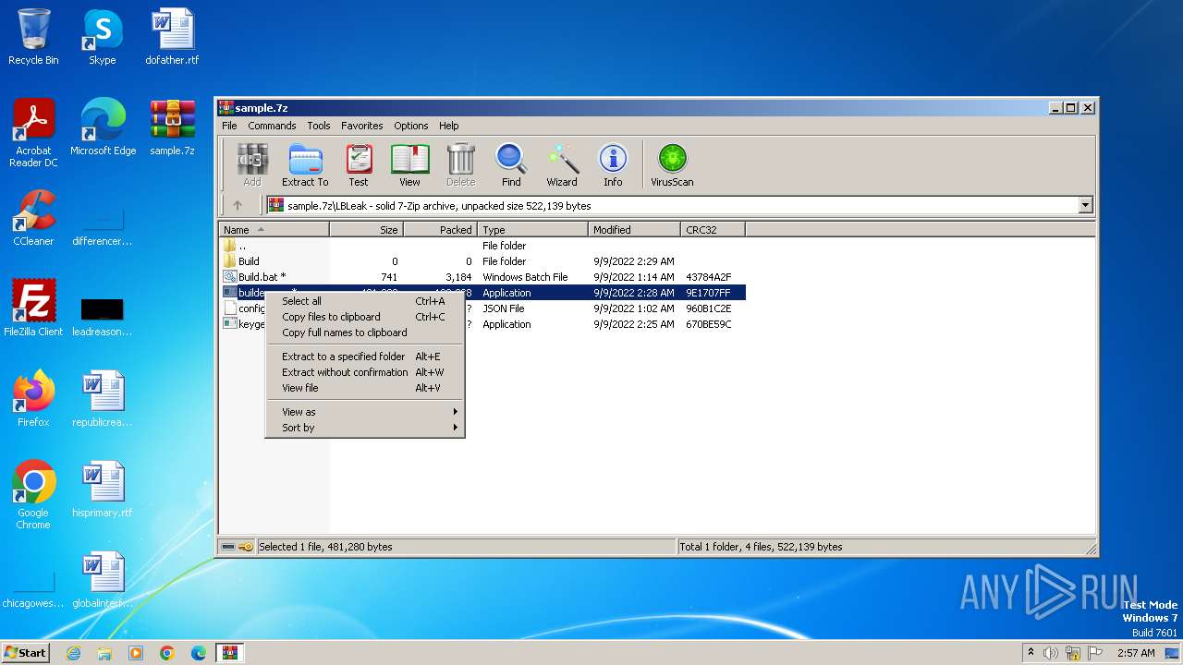
Task: Click the taskbar clock 2:57 AM
Action: [x=1136, y=653]
